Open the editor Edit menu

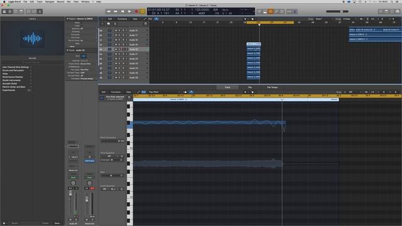click(x=104, y=92)
